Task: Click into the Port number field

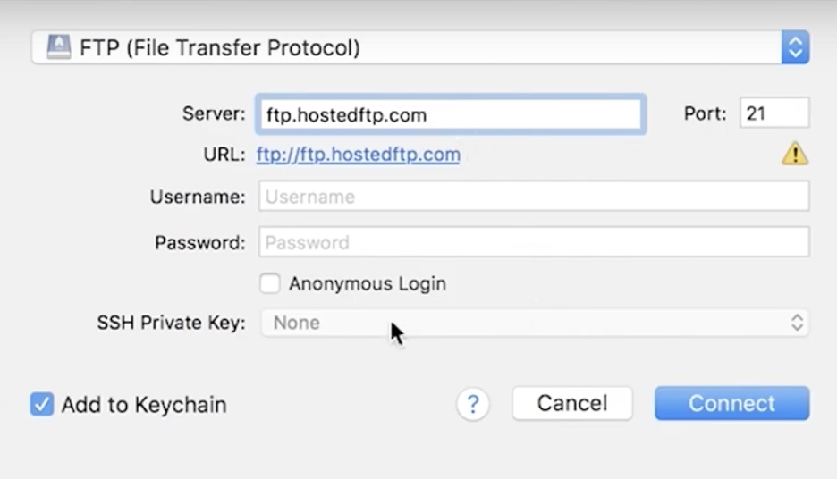Action: [774, 113]
